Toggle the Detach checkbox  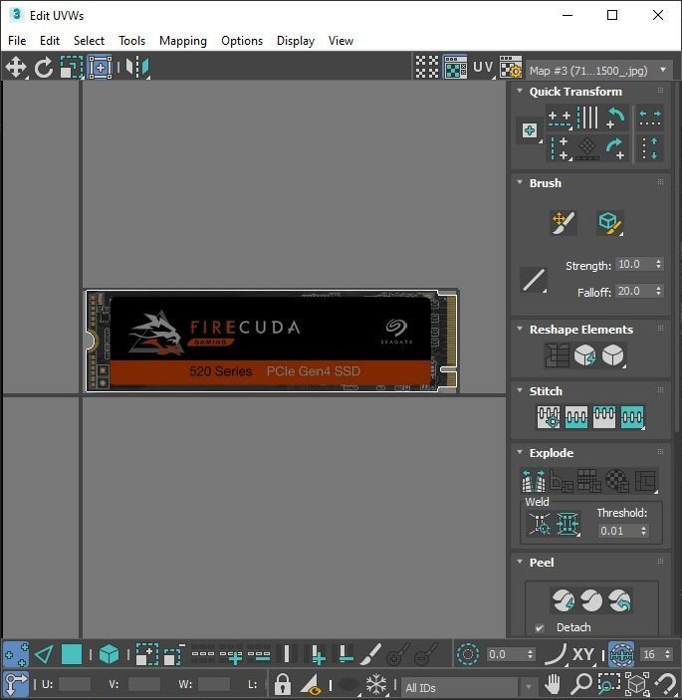tap(540, 628)
